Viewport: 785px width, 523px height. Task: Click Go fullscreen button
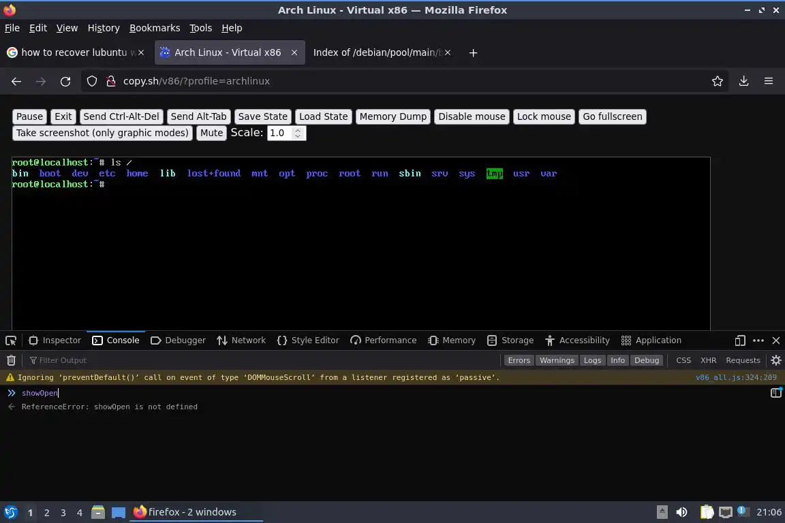click(613, 116)
